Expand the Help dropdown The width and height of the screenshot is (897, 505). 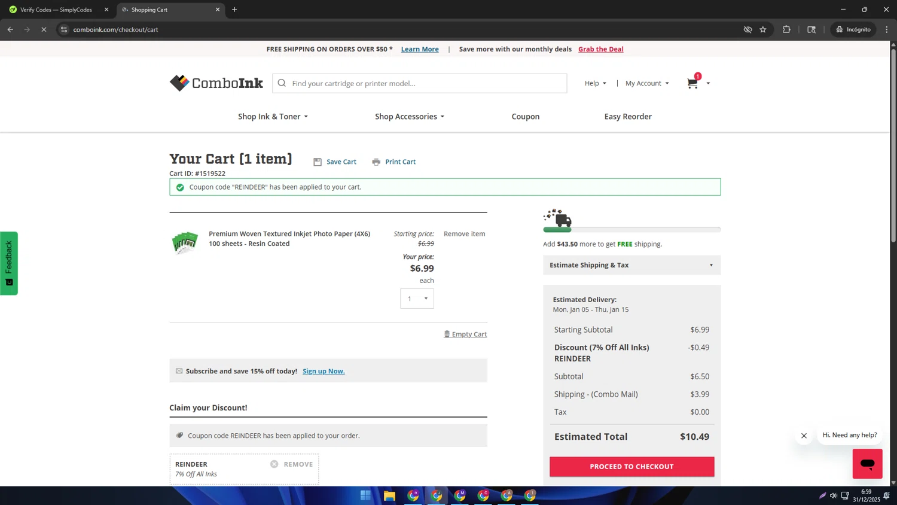(596, 83)
